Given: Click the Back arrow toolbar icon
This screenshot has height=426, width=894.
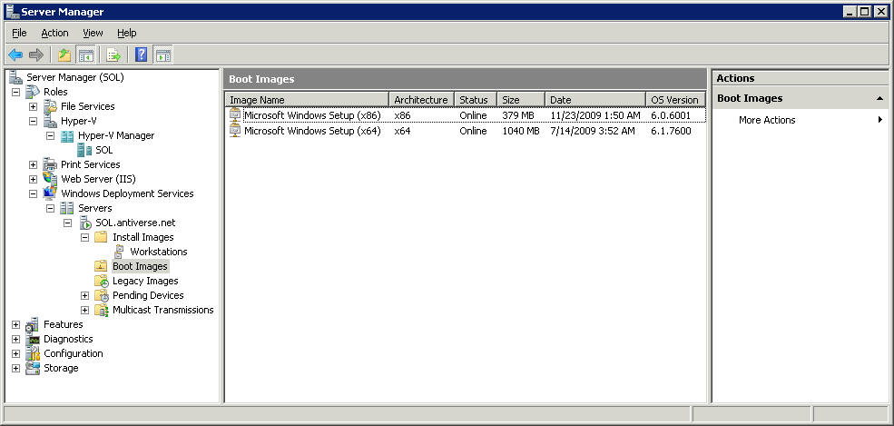Looking at the screenshot, I should (x=15, y=54).
